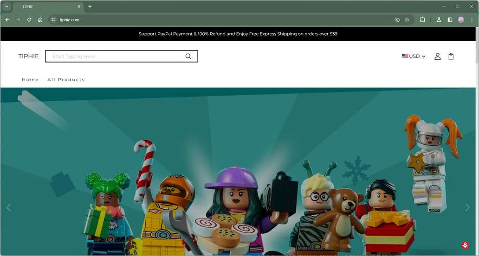Click the TIPHIE store logo
479x256 pixels.
[x=28, y=56]
